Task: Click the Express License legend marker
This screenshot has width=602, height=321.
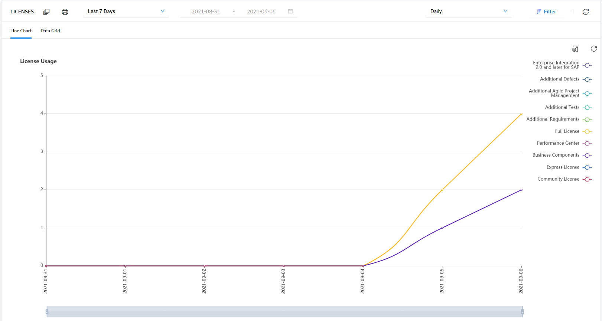Action: [587, 167]
